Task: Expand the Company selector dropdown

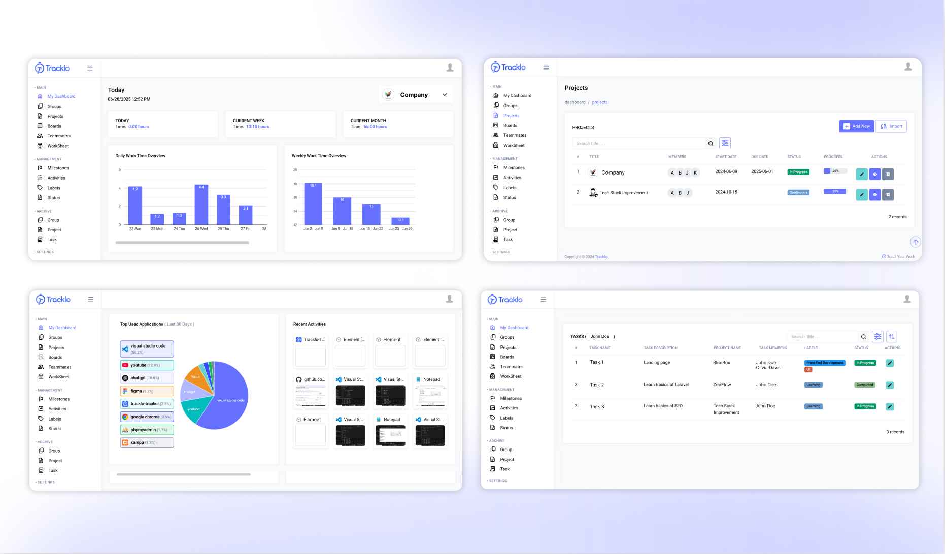Action: [444, 94]
